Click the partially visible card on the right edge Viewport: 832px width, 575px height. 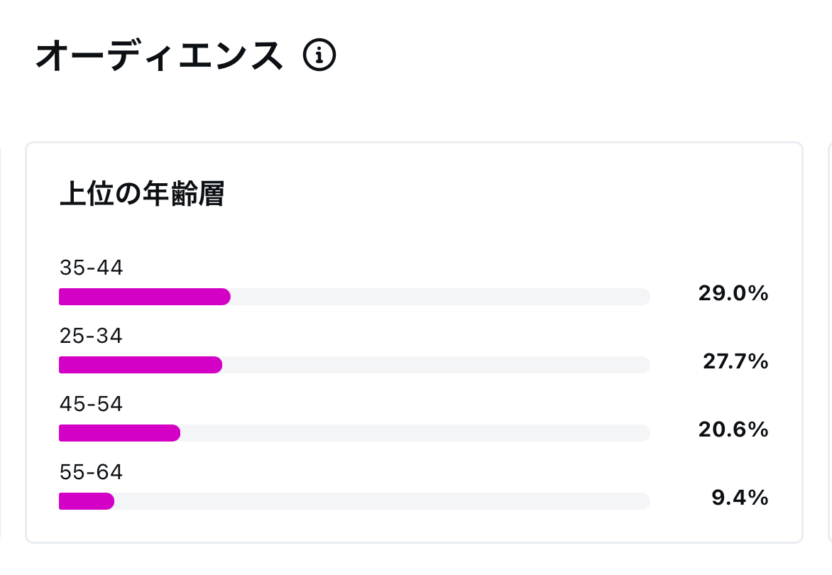(x=830, y=342)
